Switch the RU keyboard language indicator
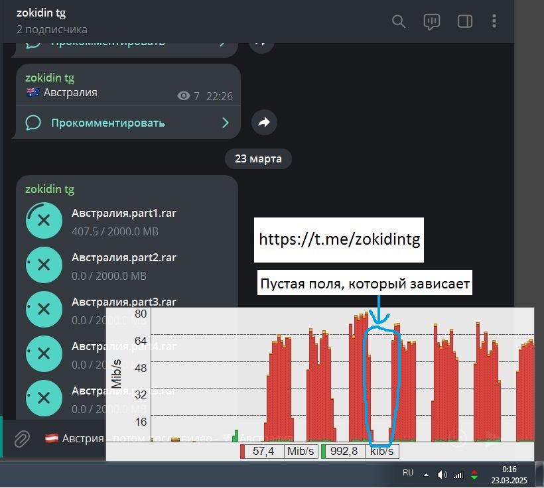The height and width of the screenshot is (488, 544). 408,473
